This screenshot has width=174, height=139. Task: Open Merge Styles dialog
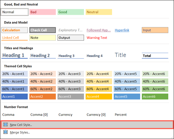20,132
